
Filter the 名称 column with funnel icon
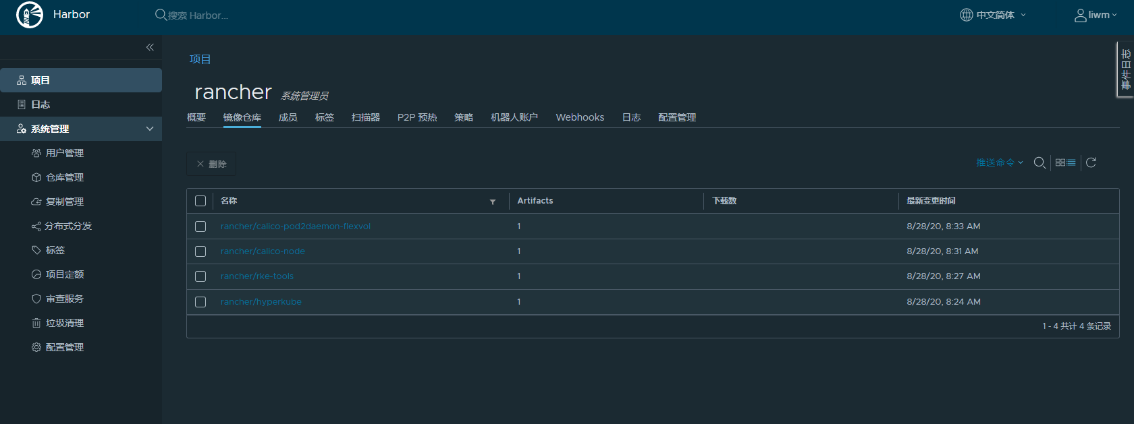tap(493, 202)
